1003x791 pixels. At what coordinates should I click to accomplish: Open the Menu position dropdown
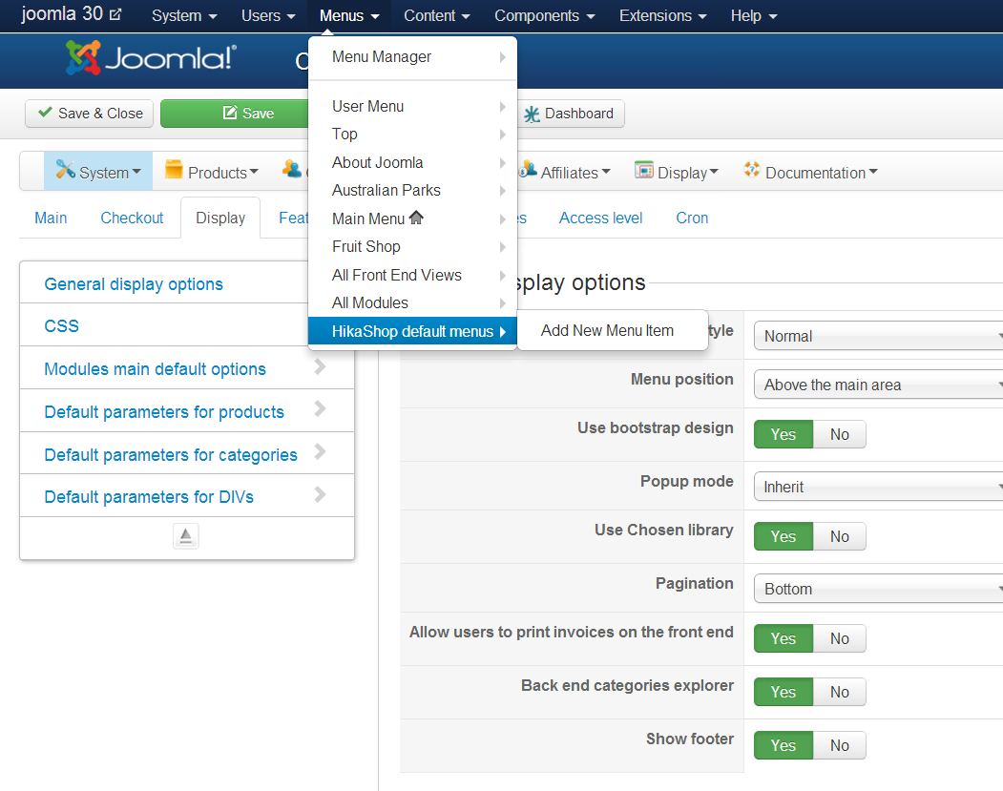pyautogui.click(x=878, y=385)
